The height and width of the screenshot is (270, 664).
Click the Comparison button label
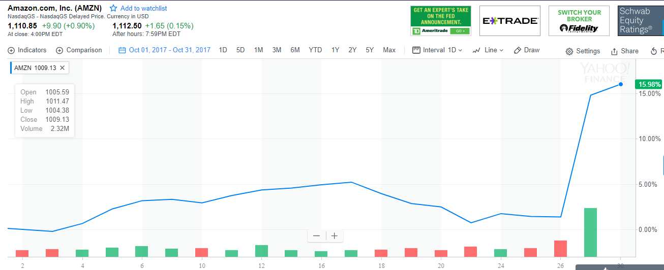[84, 50]
